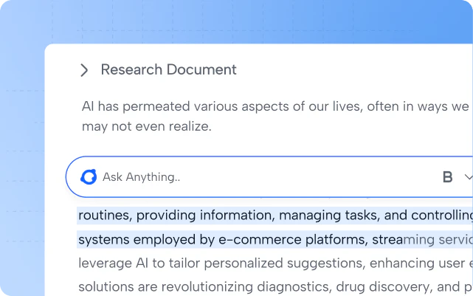Select the Research Document title
Screen dimensions: 473x296
(168, 70)
